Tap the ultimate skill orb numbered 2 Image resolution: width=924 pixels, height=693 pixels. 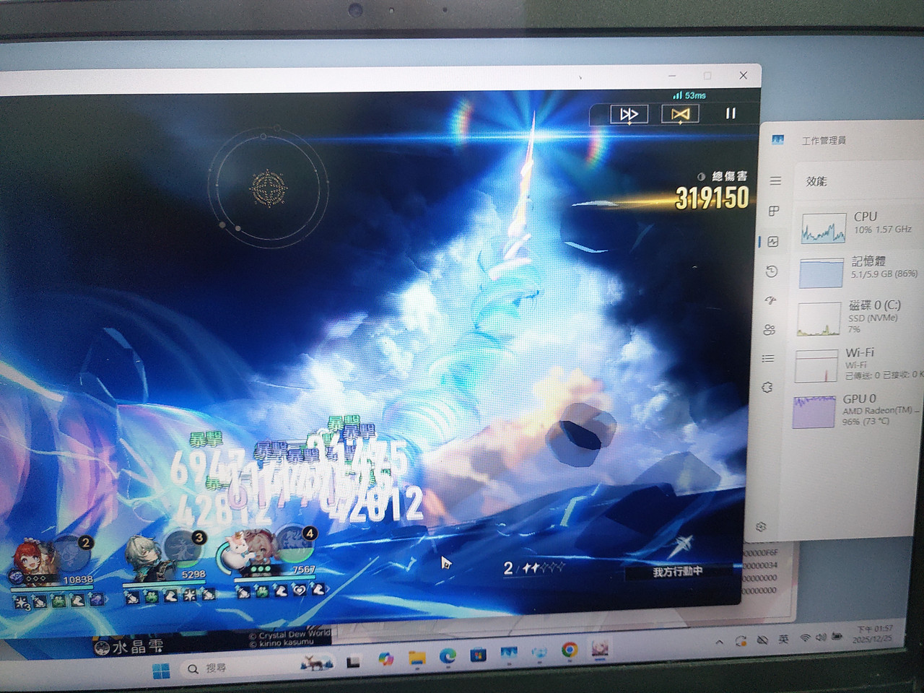73,552
